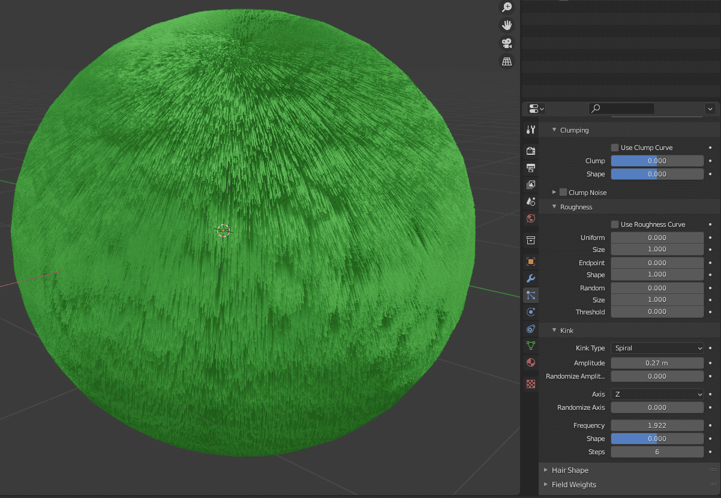The width and height of the screenshot is (721, 498).
Task: Open the Texture Properties checkered icon
Action: coord(530,383)
